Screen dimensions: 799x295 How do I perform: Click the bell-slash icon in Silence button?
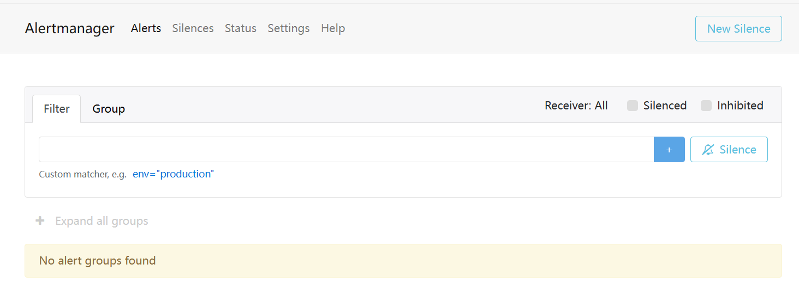pos(708,150)
